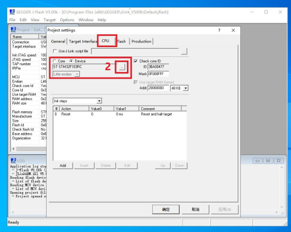This screenshot has width=291, height=232.
Task: Minimize the LOG window
Action: [257, 161]
